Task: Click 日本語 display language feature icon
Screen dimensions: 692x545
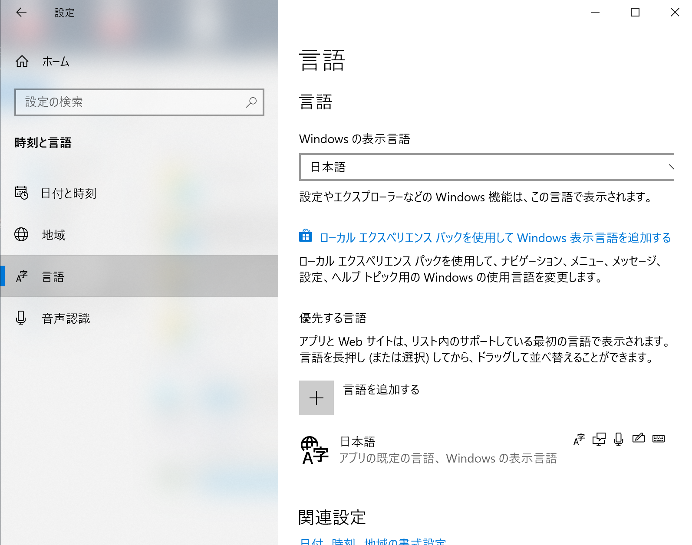Action: click(579, 440)
